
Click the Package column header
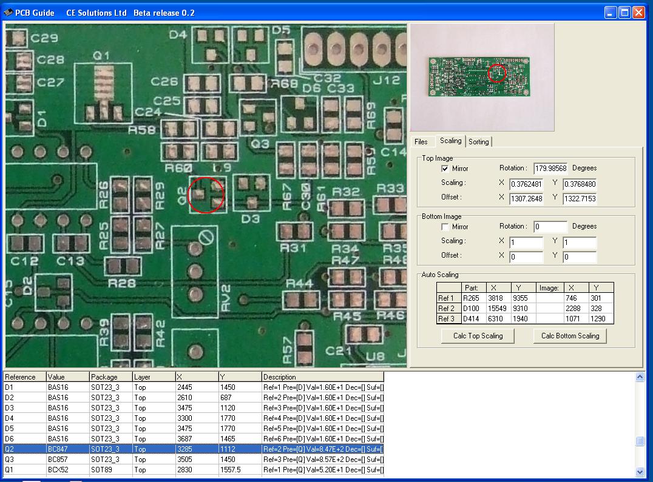tap(110, 377)
